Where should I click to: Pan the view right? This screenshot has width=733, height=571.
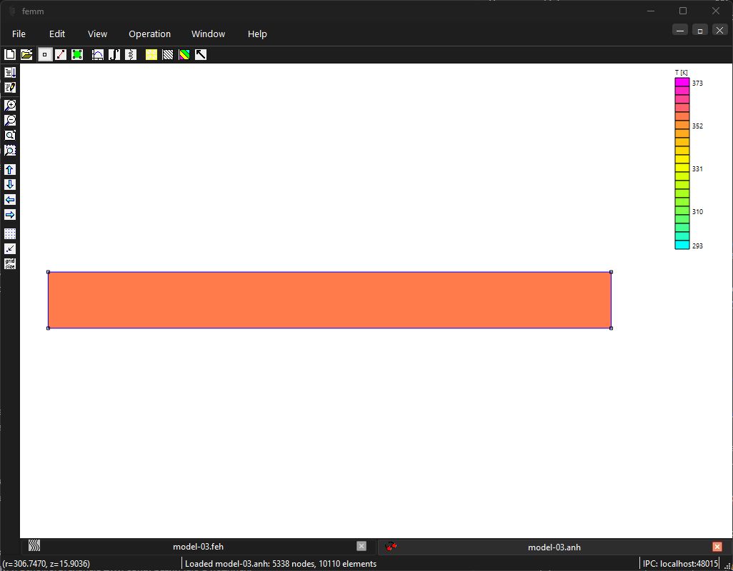tap(10, 214)
